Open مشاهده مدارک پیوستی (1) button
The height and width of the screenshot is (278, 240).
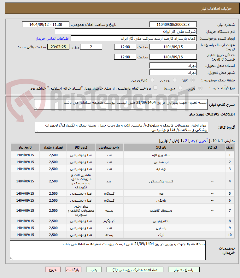tap(135, 270)
